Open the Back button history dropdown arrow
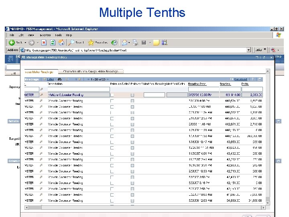Screen dimensions: 289x217 click(x=25, y=43)
